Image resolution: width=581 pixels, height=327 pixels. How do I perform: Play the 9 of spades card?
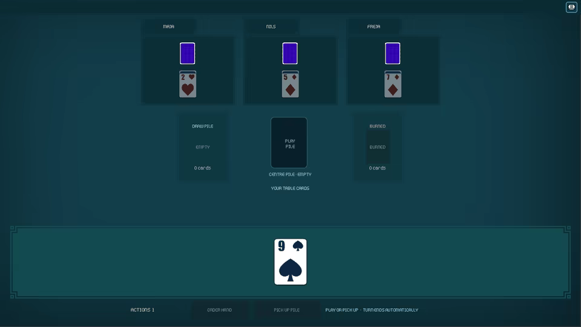pos(290,262)
